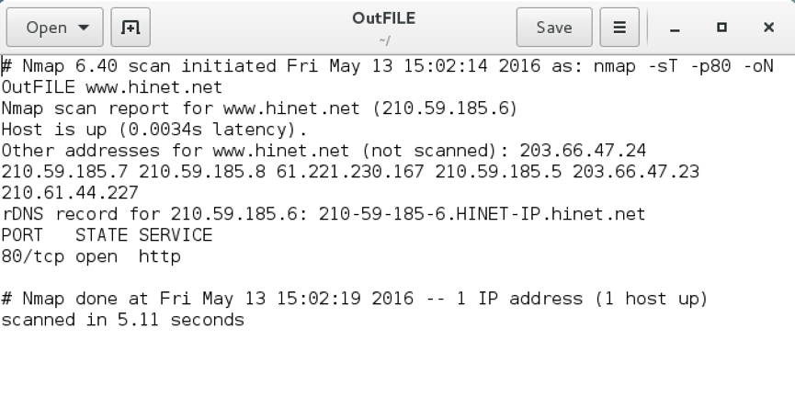
Task: Click on IP address 210.61.44.227
Action: (70, 193)
